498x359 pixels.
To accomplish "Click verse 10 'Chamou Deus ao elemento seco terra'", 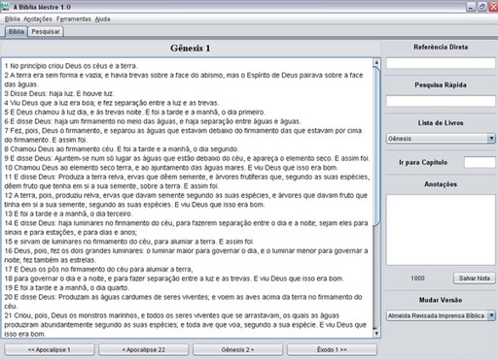I will pos(171,168).
